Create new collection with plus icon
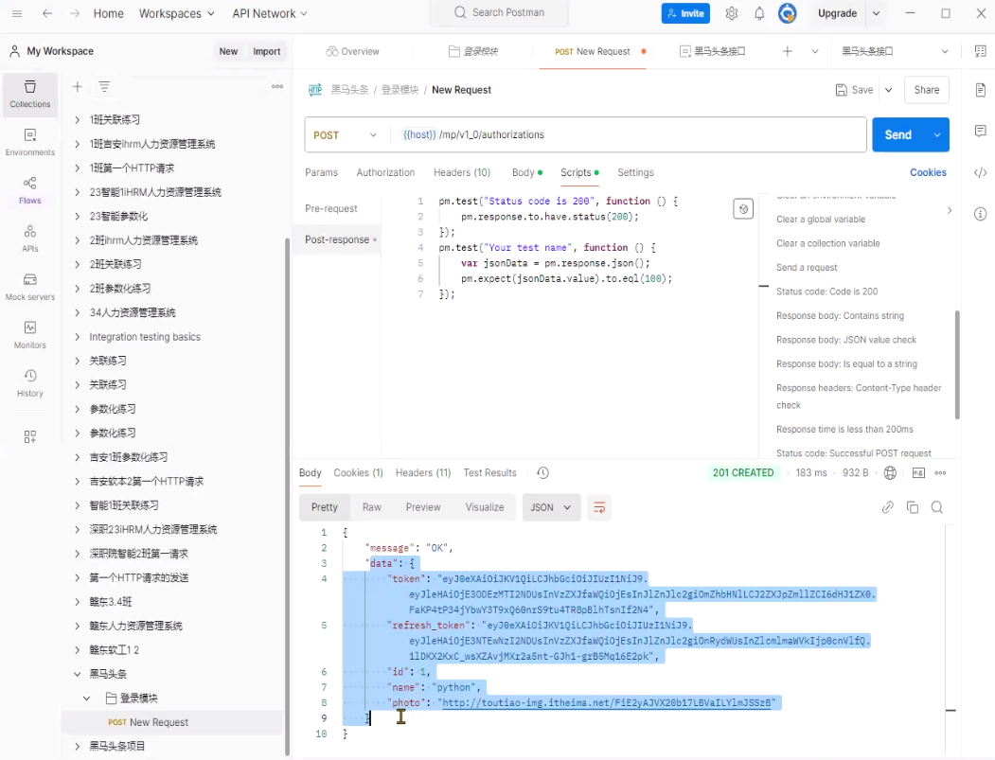The width and height of the screenshot is (995, 760). point(78,86)
